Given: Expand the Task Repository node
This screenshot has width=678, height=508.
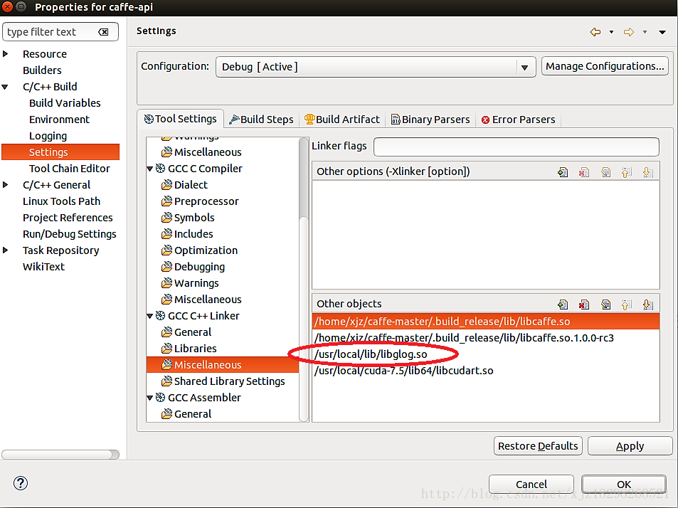Looking at the screenshot, I should (6, 250).
